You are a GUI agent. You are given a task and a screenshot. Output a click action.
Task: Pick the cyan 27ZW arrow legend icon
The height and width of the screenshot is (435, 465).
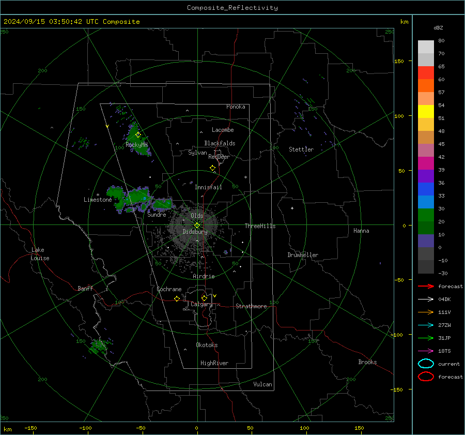[x=426, y=325]
